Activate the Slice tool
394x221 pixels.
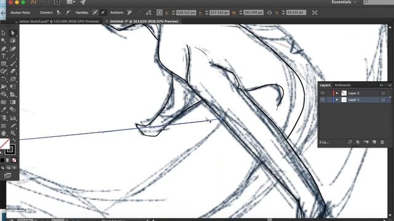pyautogui.click(x=12, y=125)
